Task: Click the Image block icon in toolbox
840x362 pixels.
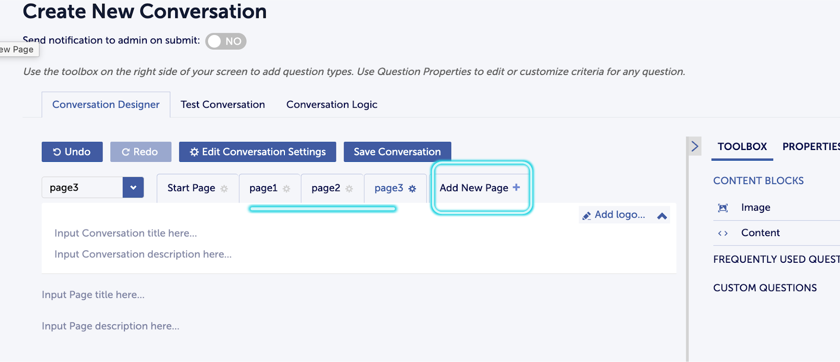Action: click(723, 208)
